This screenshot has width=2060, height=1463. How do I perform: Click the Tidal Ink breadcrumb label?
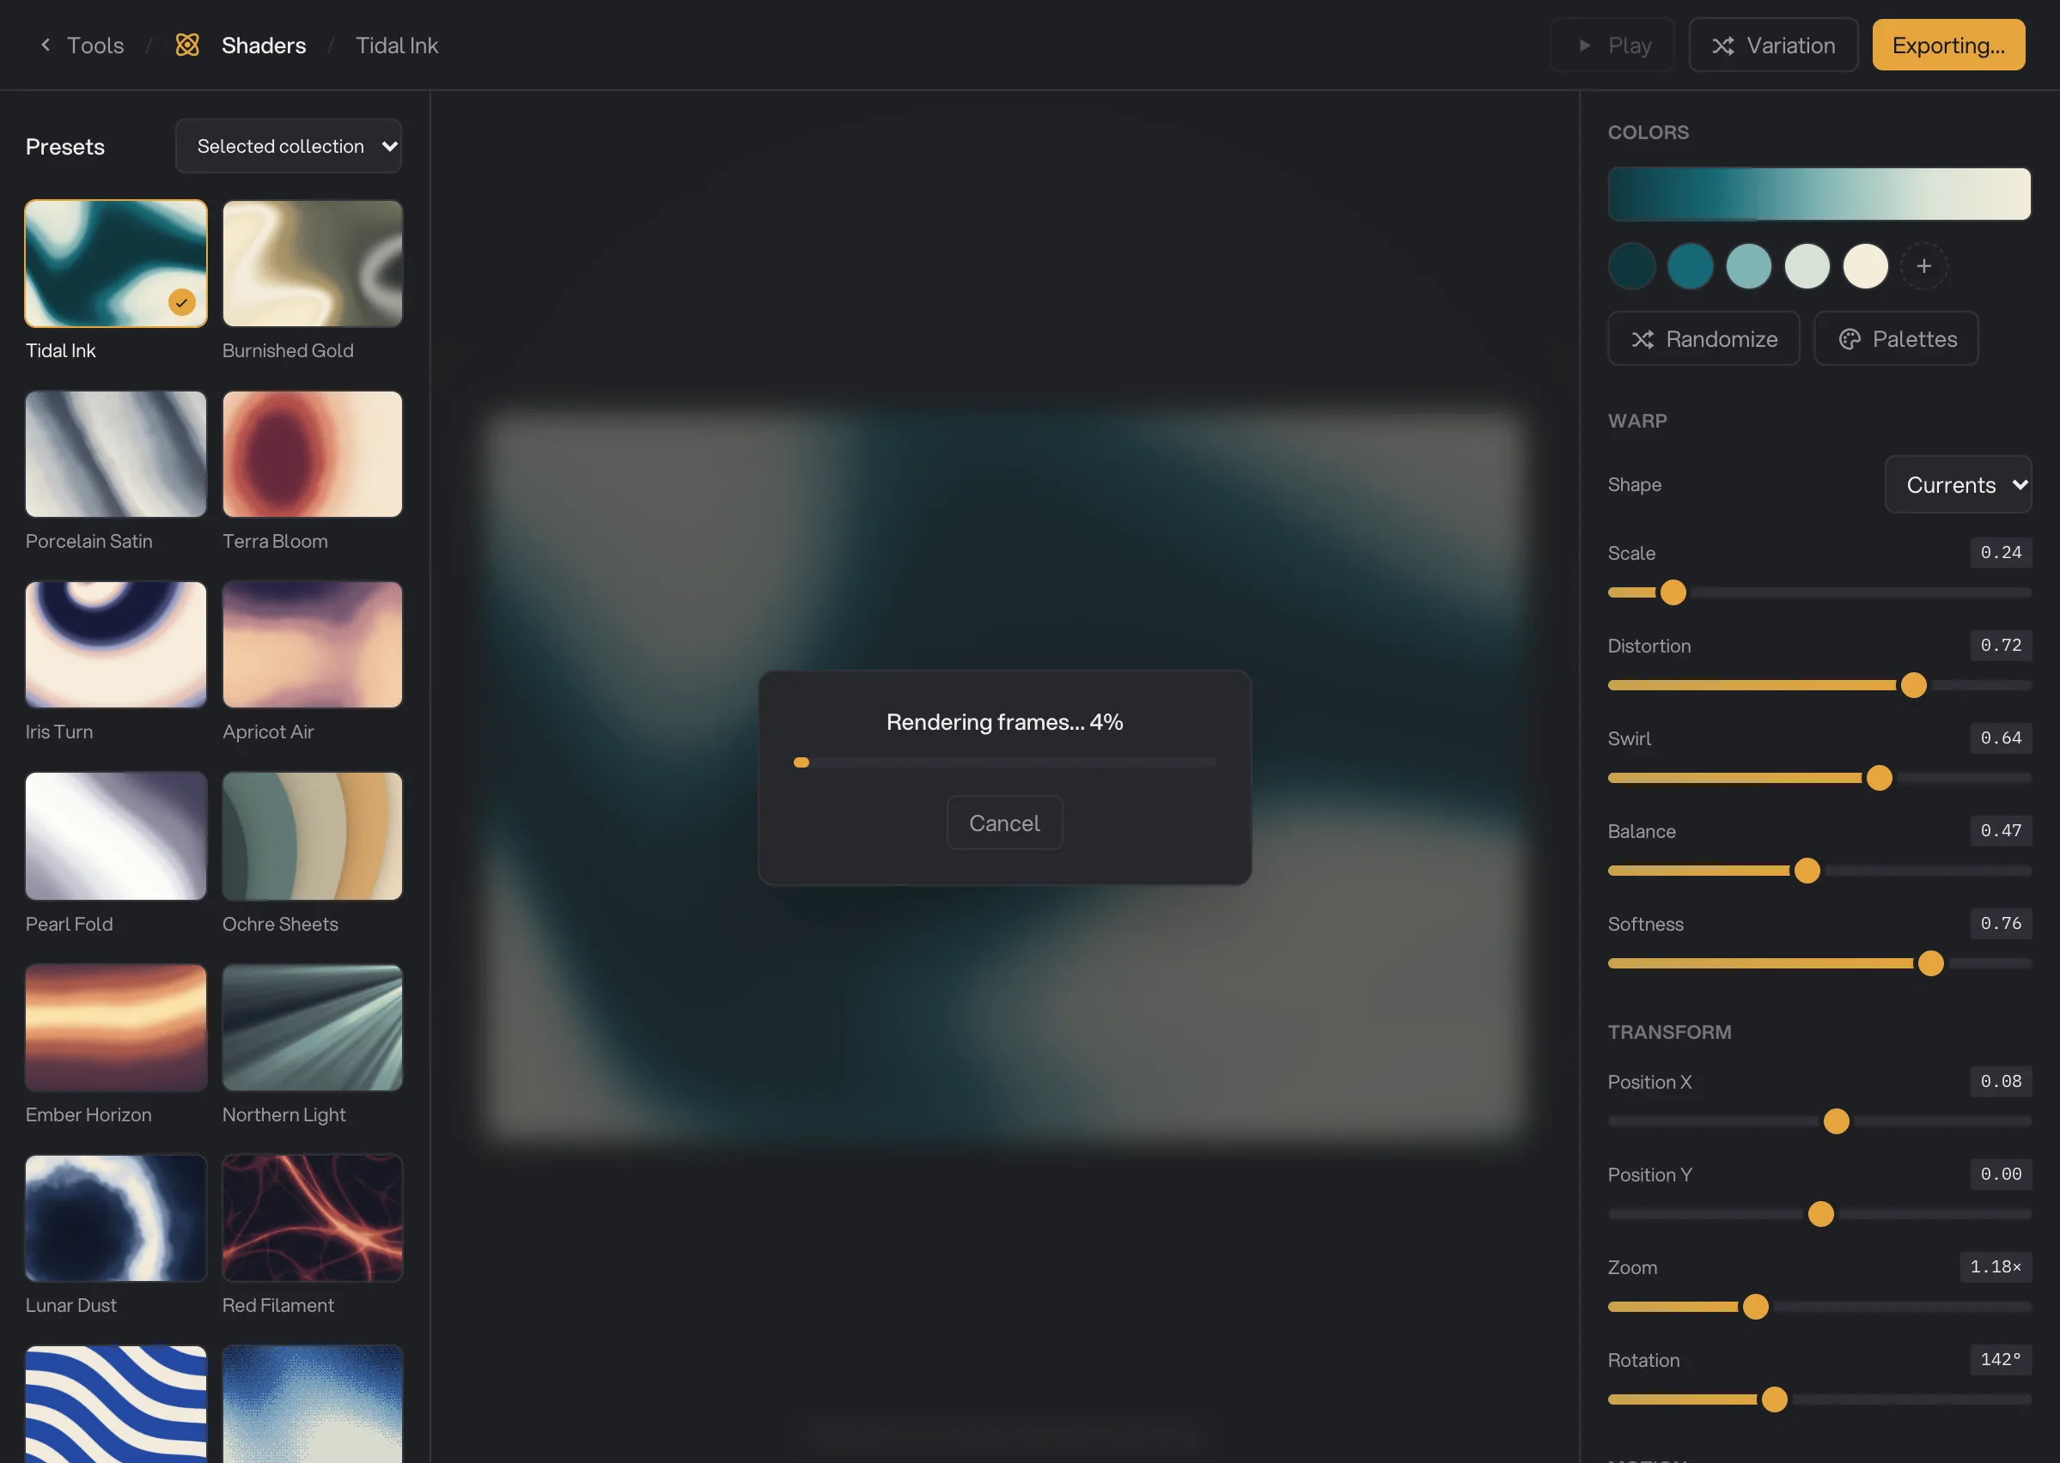tap(397, 45)
